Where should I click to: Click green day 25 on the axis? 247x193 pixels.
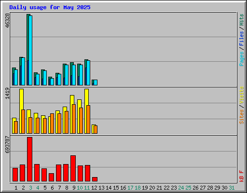pos(188,188)
